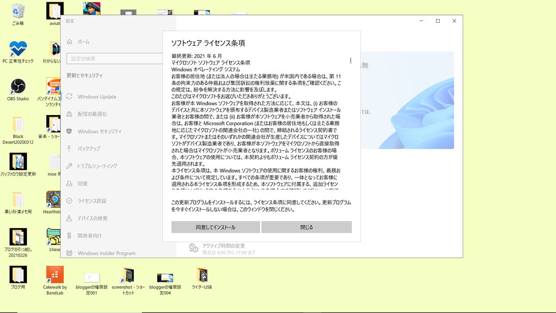Click the トラブルシューティング wrench icon
This screenshot has width=556, height=313.
69,166
